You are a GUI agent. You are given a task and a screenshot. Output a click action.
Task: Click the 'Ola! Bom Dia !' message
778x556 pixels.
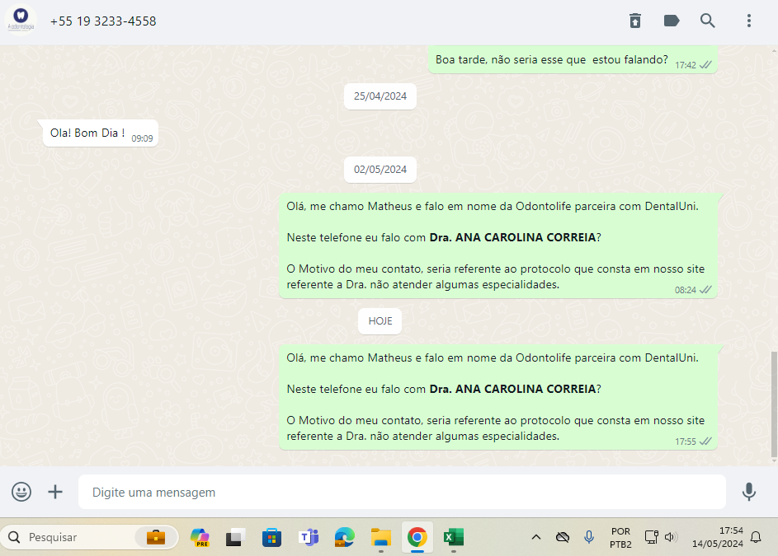pos(100,133)
